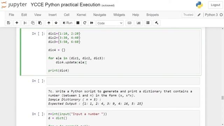224x126 pixels.
Task: Open the Kernel menu
Action: 82,15
